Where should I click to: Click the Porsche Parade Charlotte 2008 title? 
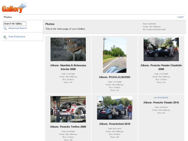pos(161,67)
